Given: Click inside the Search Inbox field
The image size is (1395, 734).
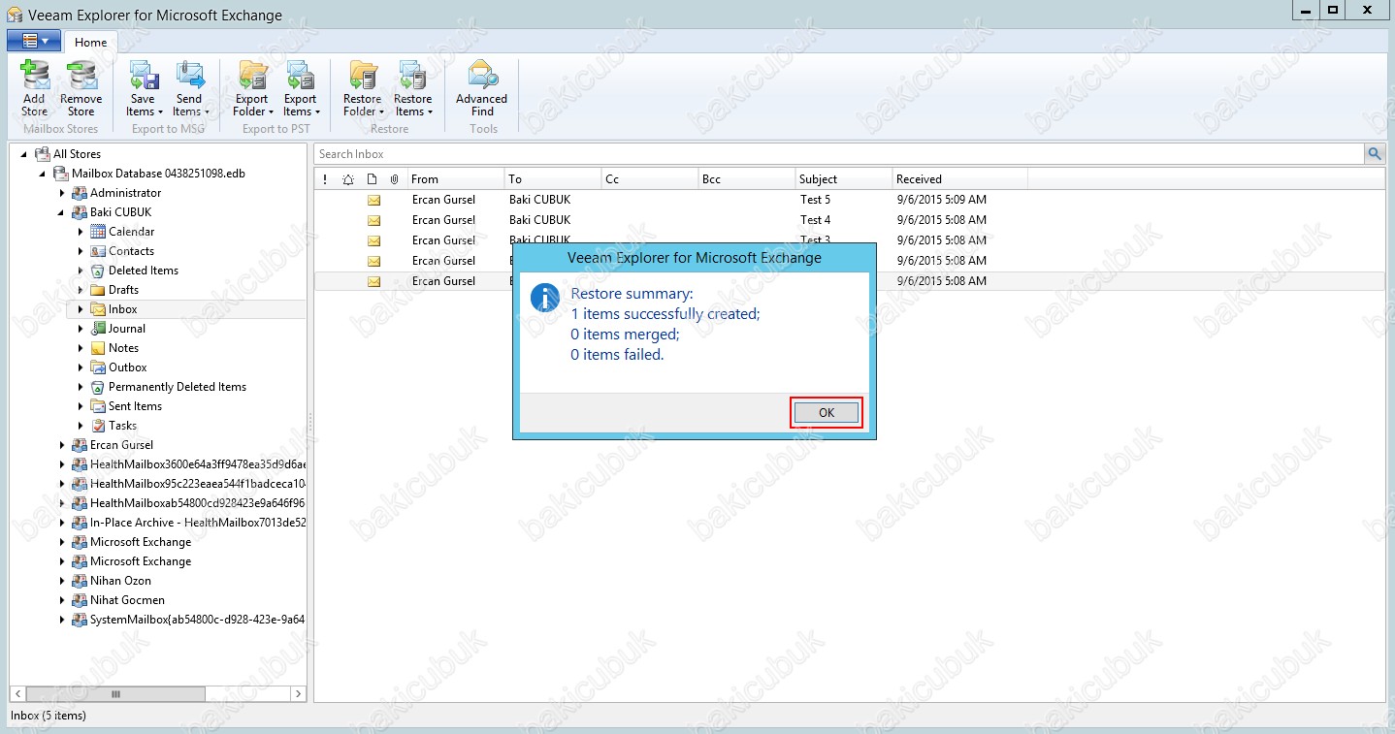Looking at the screenshot, I should tap(839, 153).
